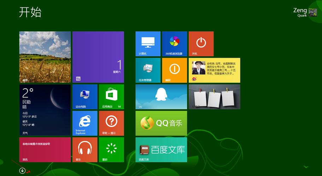
Task: Open the 这台电脑 (This PC) tile
Action: point(85,97)
